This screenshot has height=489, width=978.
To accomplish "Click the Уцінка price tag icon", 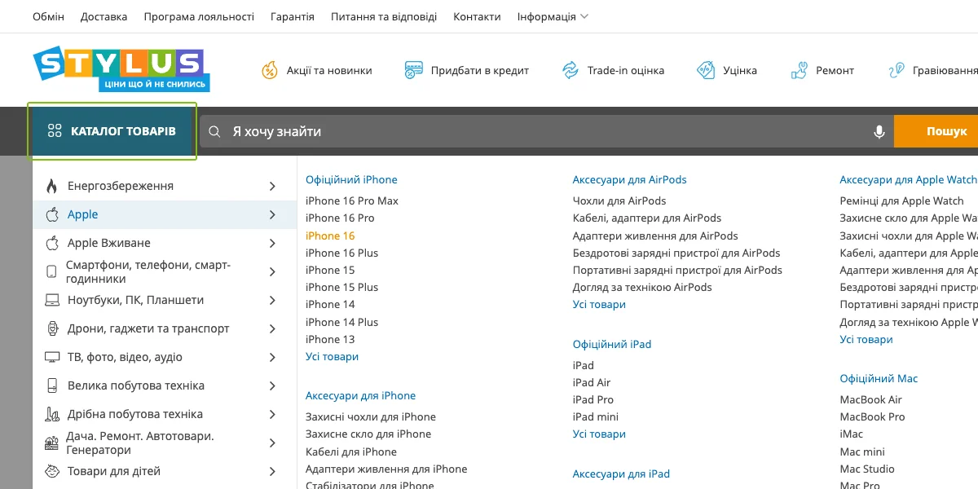I will coord(706,71).
